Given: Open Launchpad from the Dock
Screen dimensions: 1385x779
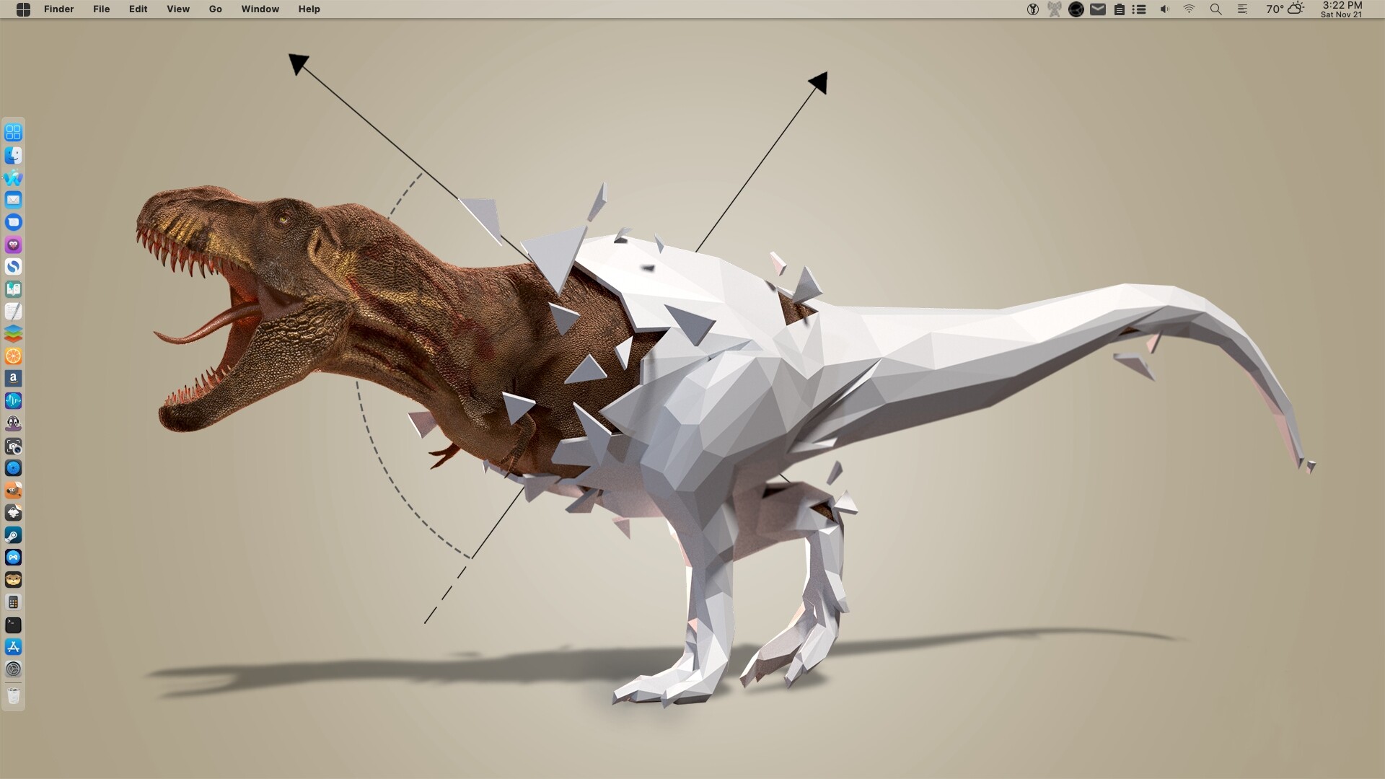Looking at the screenshot, I should pos(13,132).
